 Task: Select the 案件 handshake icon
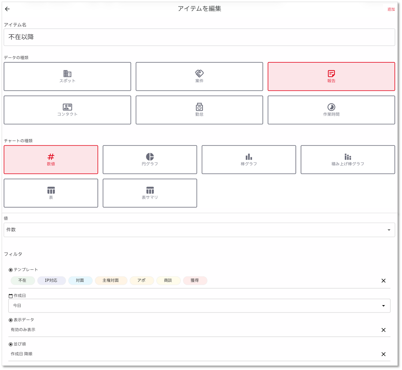(199, 74)
